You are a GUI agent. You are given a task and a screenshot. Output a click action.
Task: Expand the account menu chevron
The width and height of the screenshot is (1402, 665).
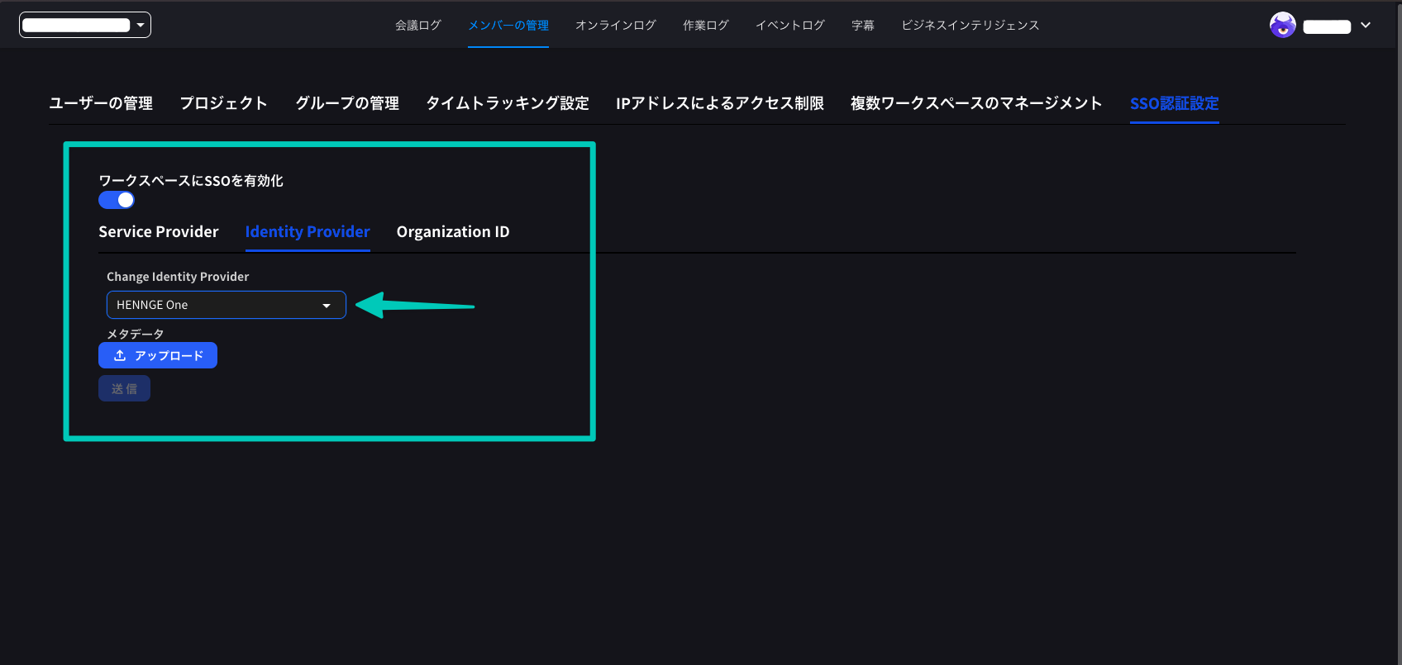[x=1366, y=25]
